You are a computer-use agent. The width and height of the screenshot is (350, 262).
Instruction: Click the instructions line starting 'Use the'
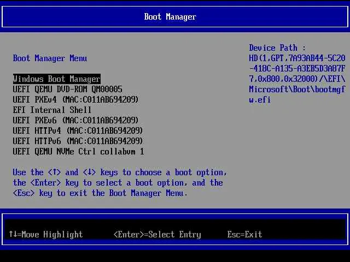tap(120, 172)
